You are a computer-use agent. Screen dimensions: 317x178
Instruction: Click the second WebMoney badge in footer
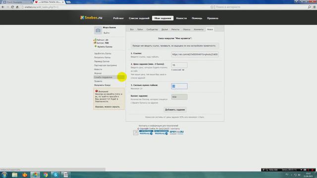161,133
